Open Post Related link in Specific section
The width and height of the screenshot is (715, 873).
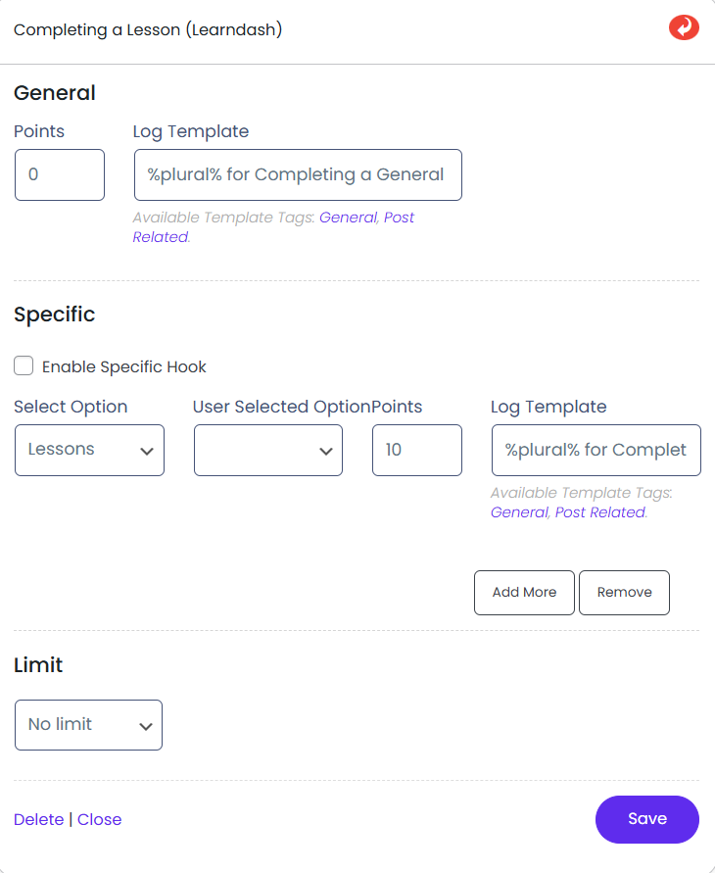[x=599, y=512]
